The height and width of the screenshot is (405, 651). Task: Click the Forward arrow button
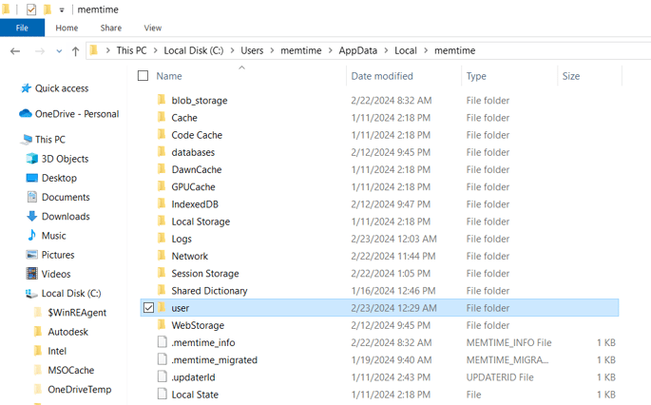[40, 51]
